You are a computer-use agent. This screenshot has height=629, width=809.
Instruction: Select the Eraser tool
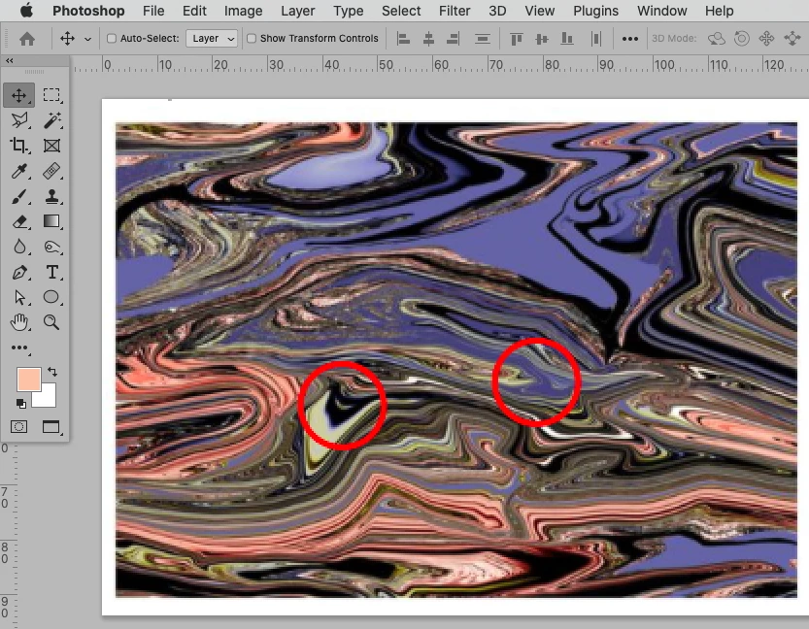[x=19, y=221]
